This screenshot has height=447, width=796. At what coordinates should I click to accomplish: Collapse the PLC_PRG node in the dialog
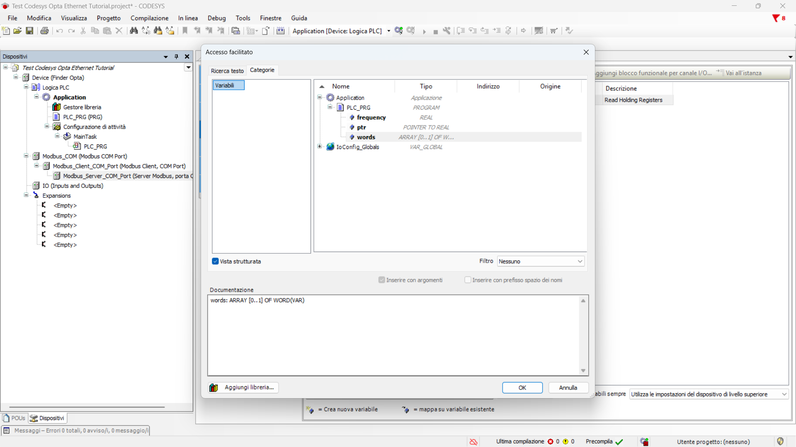(x=330, y=107)
